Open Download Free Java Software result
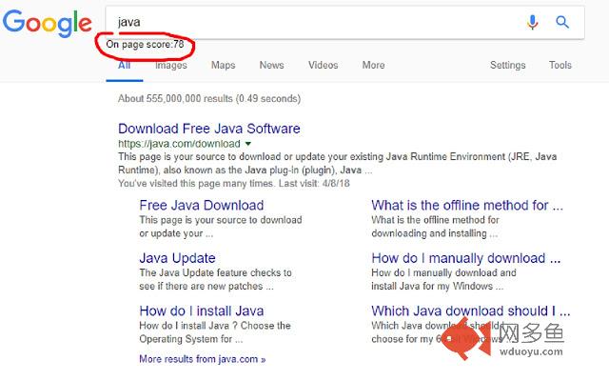Image resolution: width=609 pixels, height=381 pixels. click(209, 129)
